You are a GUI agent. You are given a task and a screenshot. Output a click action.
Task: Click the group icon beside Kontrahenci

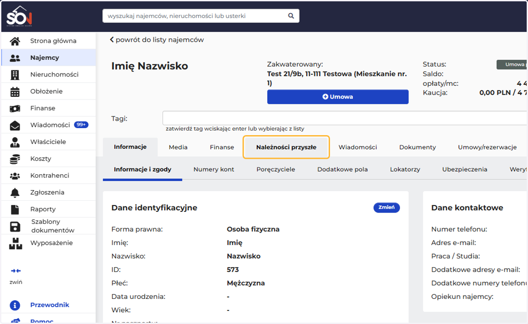pyautogui.click(x=15, y=176)
